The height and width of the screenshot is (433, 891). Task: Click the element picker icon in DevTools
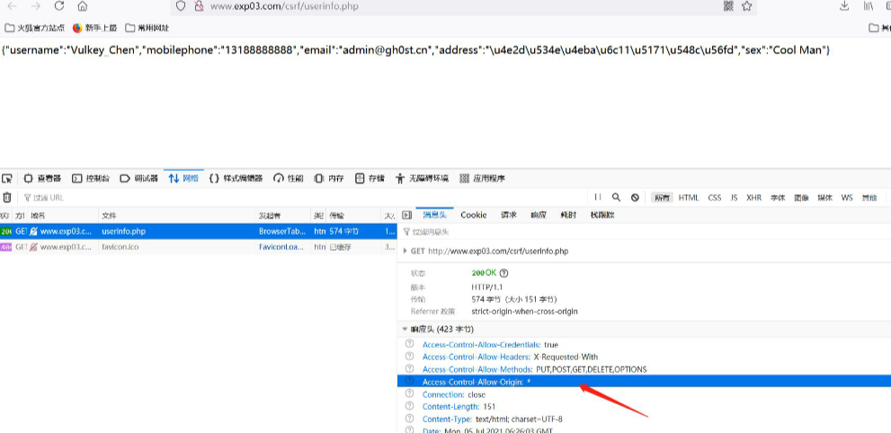pyautogui.click(x=7, y=178)
